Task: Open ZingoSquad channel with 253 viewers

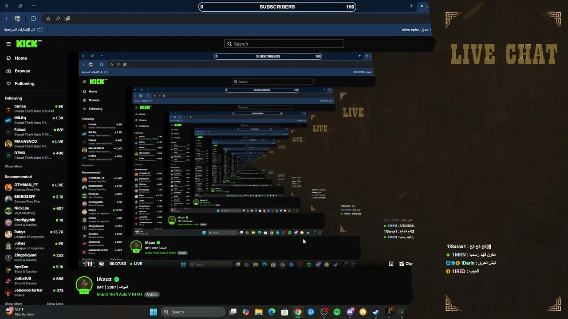Action: tap(34, 257)
